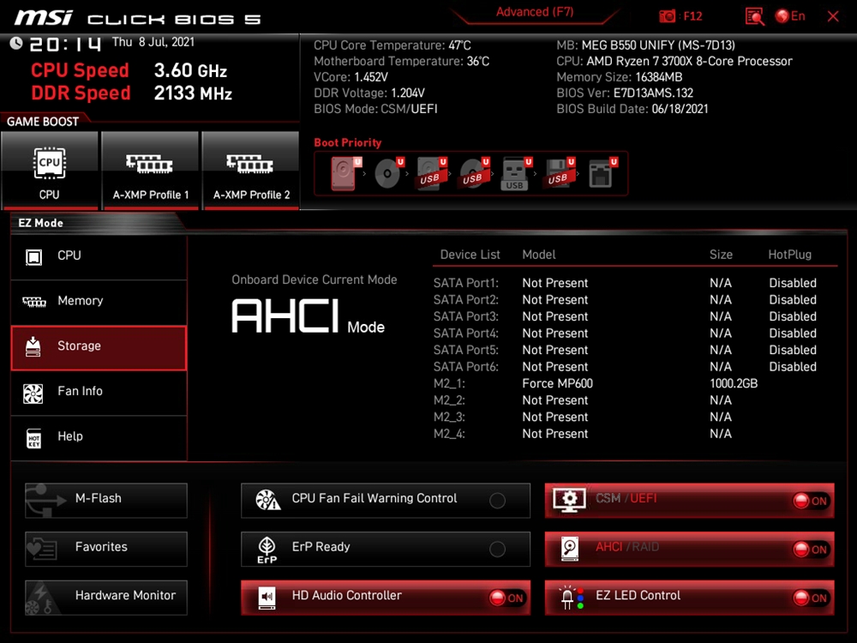Click SATA Port6 row label
The width and height of the screenshot is (857, 643).
[x=465, y=367]
